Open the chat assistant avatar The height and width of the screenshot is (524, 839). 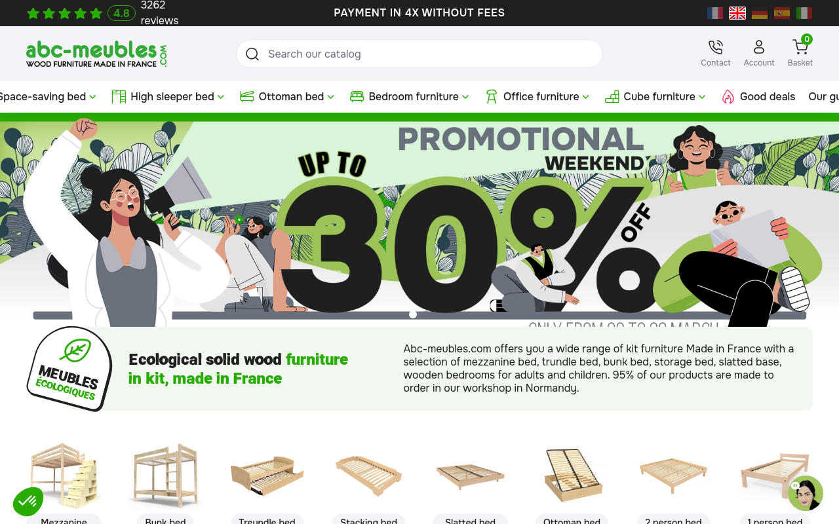tap(806, 493)
